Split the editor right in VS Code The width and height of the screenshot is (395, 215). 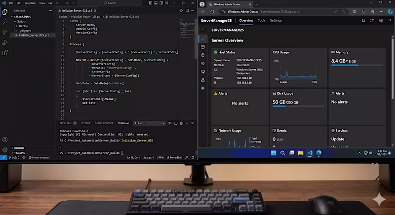pyautogui.click(x=187, y=10)
